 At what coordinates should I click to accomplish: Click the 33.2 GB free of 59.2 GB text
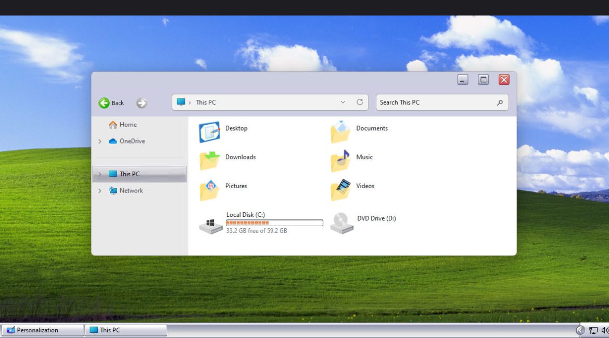[257, 230]
